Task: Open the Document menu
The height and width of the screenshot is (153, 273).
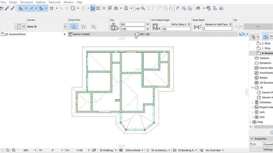Action: pos(26,2)
